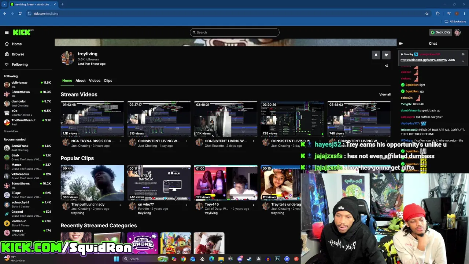Collapse the chat panel with the arrow icon
The image size is (469, 264).
click(x=401, y=43)
